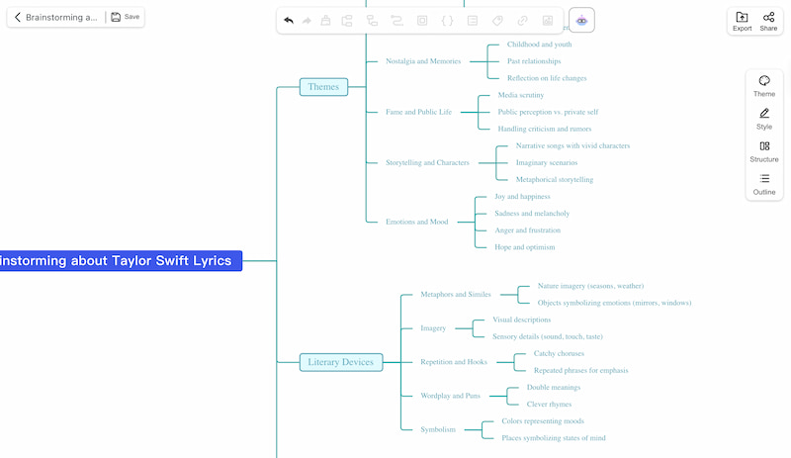Viewport: 791px width, 458px height.
Task: Click the Redo arrow in the toolbar
Action: [307, 20]
